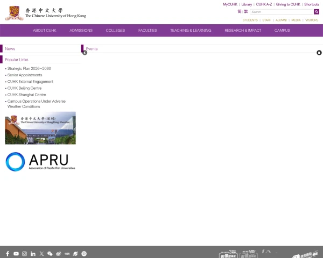
Task: Go to STUDENTS audience link
Action: tap(250, 20)
